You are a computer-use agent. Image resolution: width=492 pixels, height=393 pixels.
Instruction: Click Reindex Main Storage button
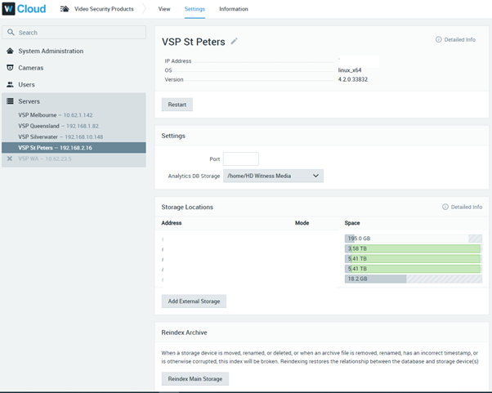(x=195, y=378)
